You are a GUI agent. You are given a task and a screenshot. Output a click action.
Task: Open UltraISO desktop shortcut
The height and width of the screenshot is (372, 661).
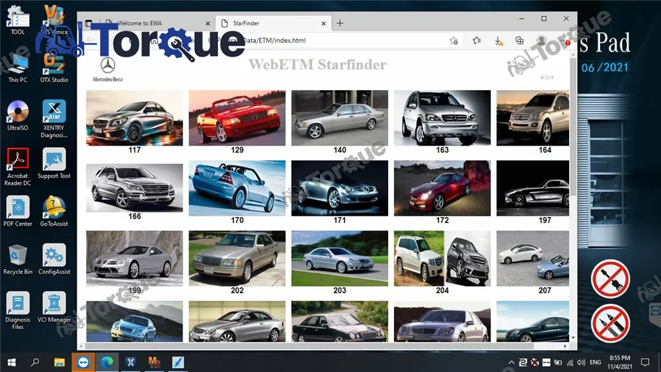coord(17,116)
